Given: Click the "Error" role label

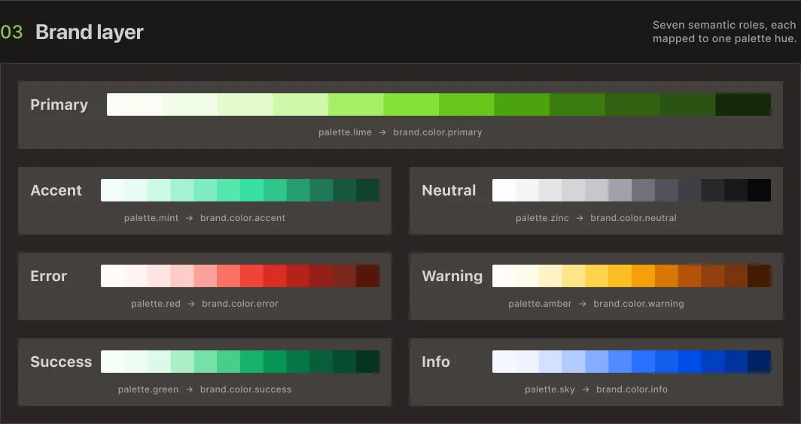Looking at the screenshot, I should tap(48, 276).
